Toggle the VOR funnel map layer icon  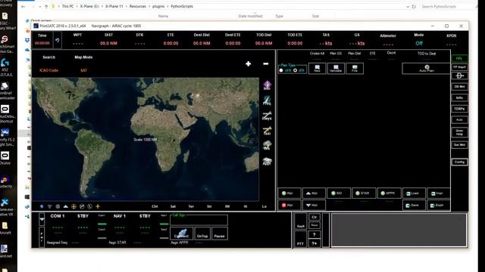click(x=49, y=206)
